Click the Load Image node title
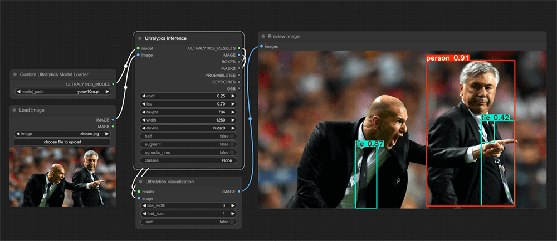This screenshot has height=241, width=557. pyautogui.click(x=32, y=110)
